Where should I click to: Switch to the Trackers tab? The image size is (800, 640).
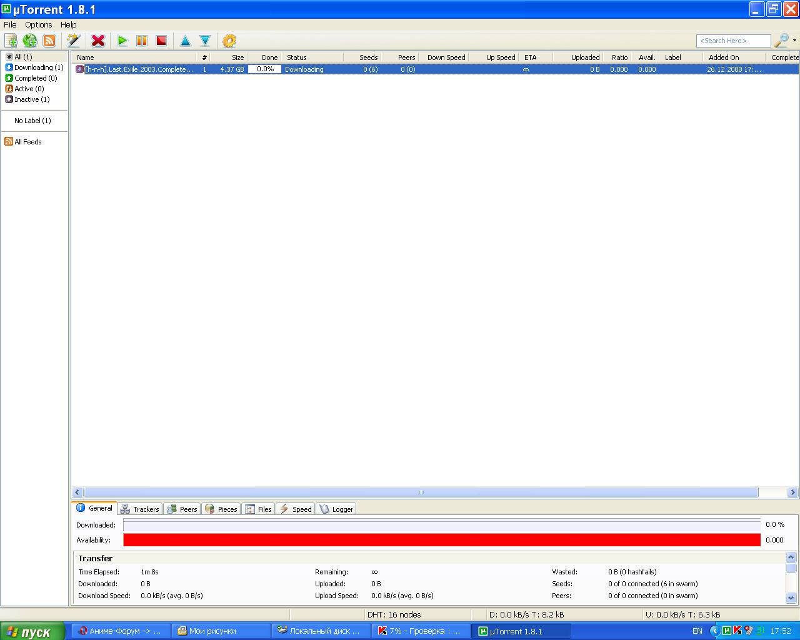coord(140,509)
